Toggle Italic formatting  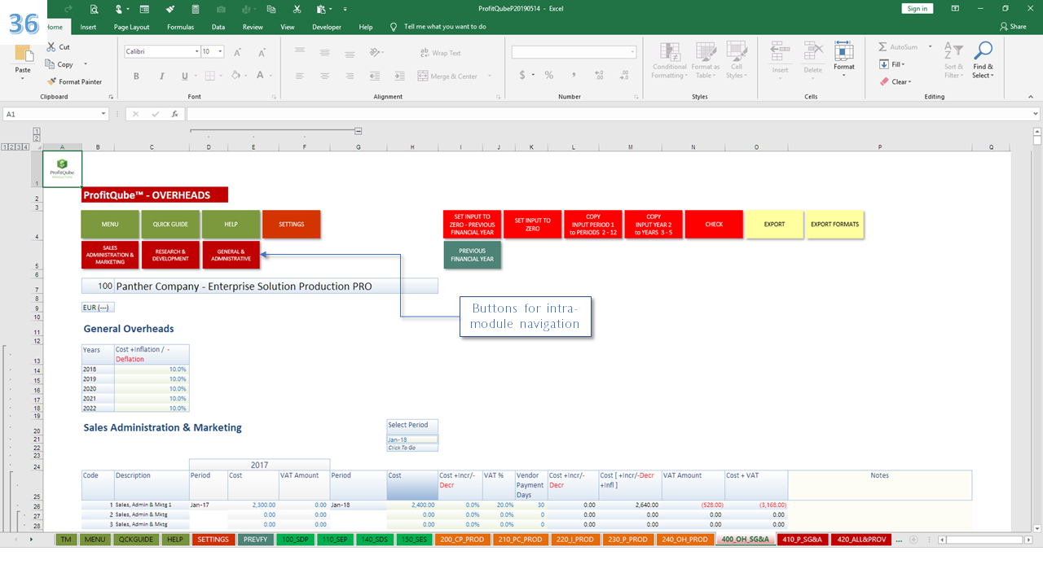pyautogui.click(x=161, y=76)
